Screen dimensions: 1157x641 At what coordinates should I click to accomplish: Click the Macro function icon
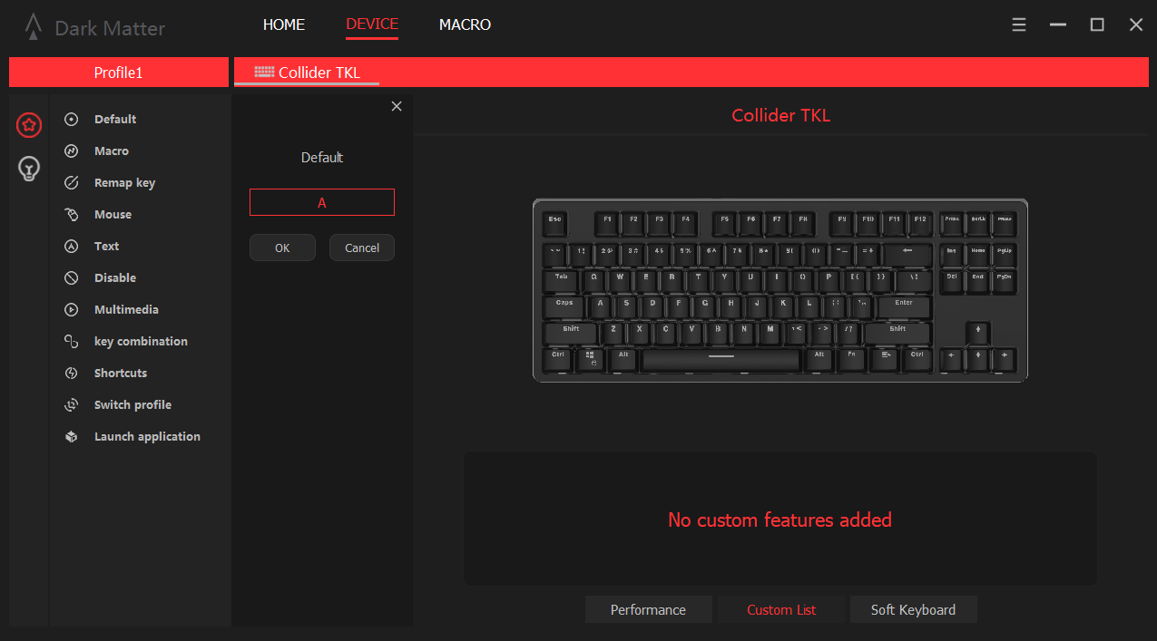click(x=72, y=151)
